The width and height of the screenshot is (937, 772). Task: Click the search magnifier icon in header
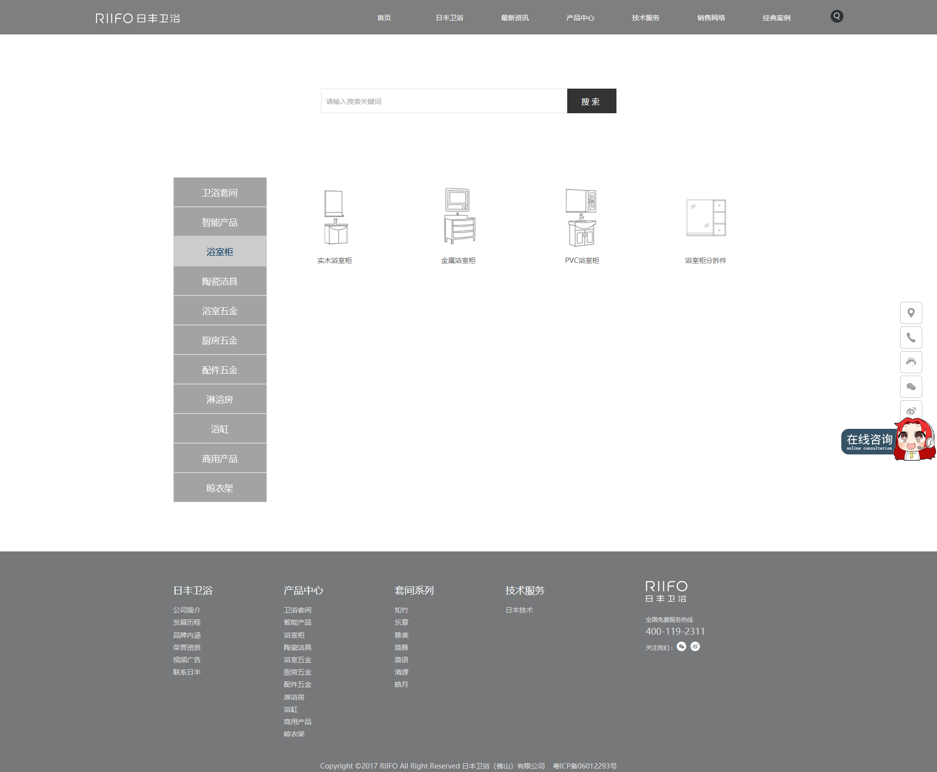point(837,17)
